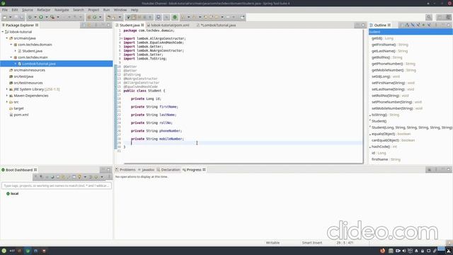Click the Open Perspective icon at top right
453x255 pixels.
coord(440,17)
